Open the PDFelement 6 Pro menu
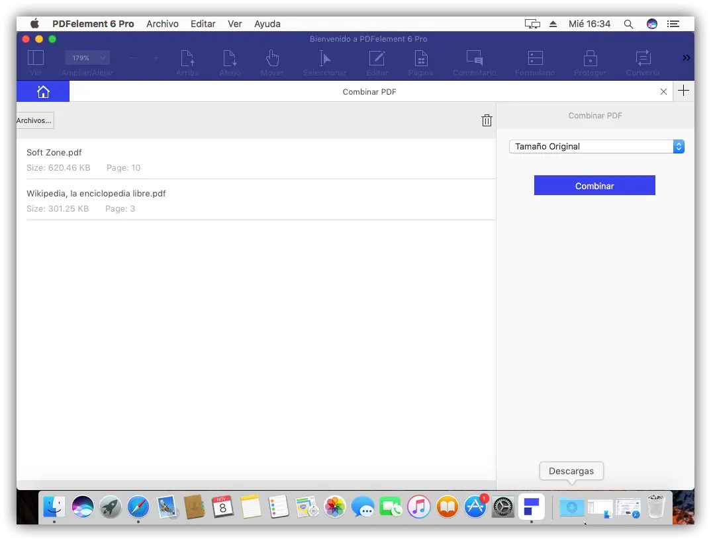The height and width of the screenshot is (541, 711). pyautogui.click(x=93, y=24)
